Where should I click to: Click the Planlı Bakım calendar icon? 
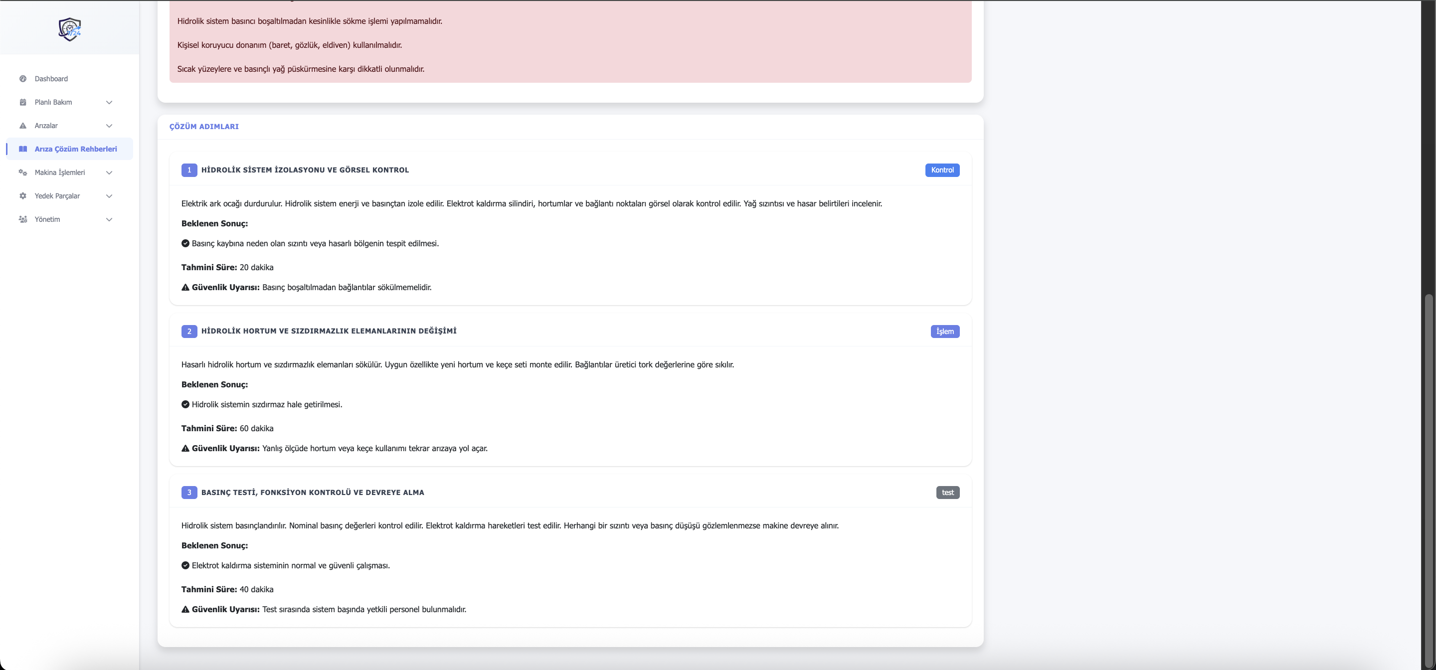[23, 102]
